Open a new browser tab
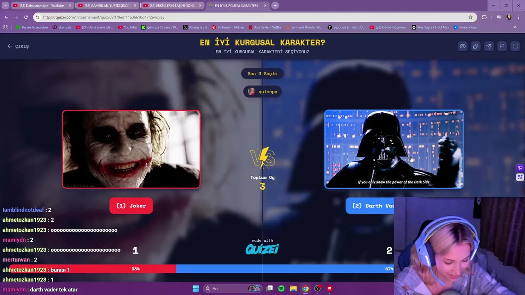 pos(275,6)
